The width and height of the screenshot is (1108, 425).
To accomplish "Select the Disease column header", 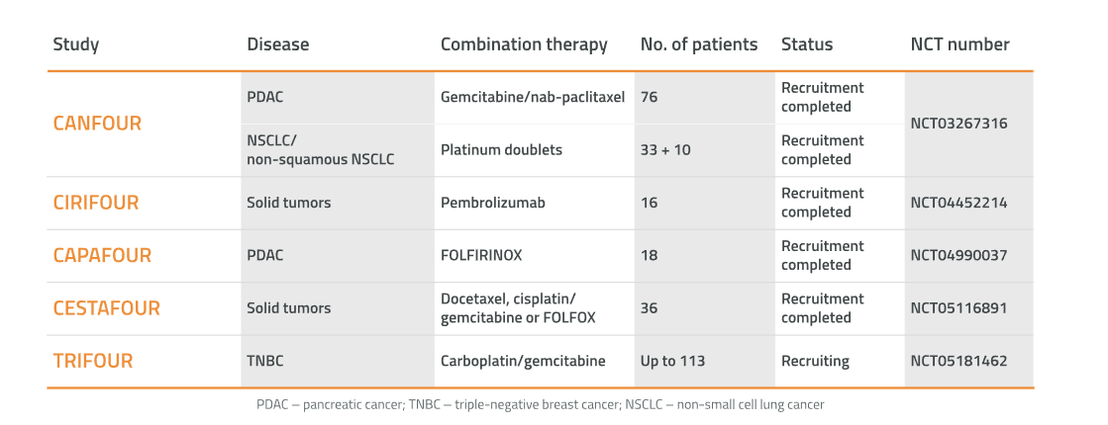I will [277, 44].
